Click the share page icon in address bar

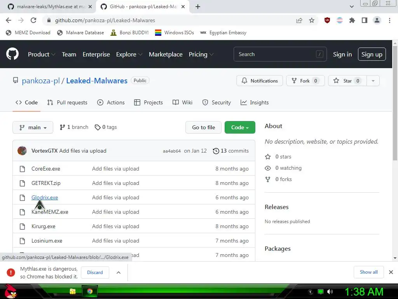tap(299, 20)
